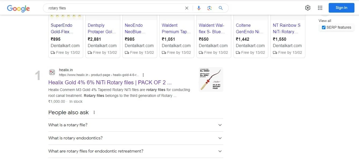Click the Google logo
359x159 pixels.
tap(18, 8)
